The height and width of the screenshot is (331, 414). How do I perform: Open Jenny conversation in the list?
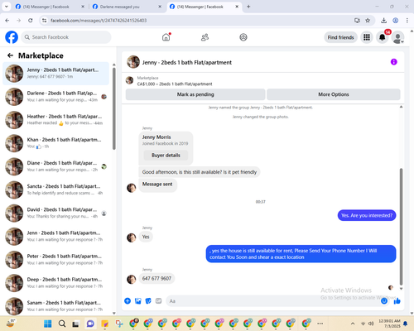click(55, 74)
